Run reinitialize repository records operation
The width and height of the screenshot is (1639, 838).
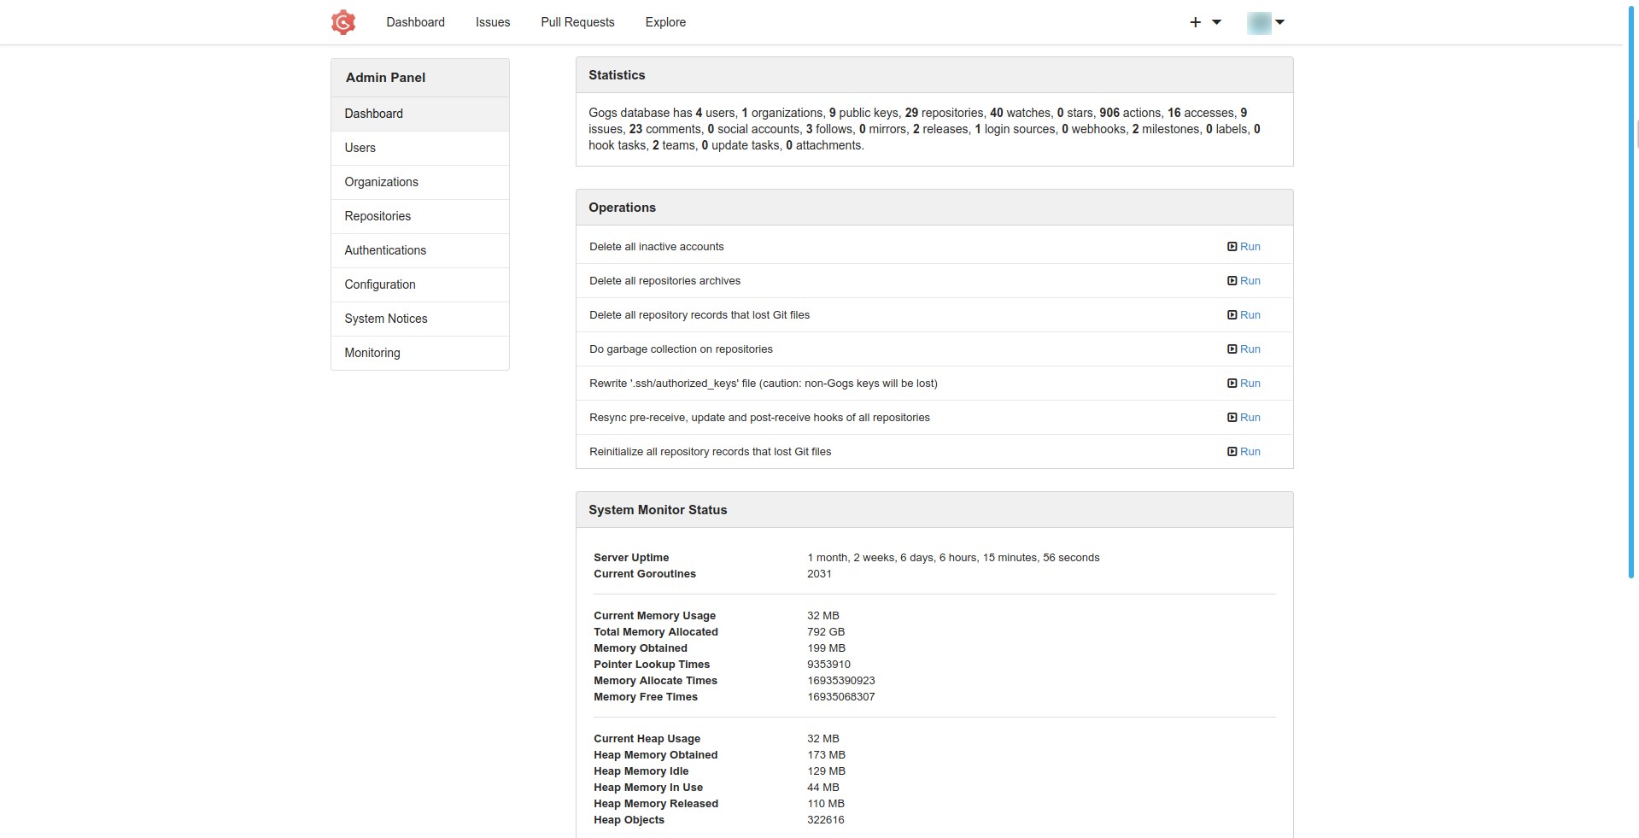tap(1244, 452)
